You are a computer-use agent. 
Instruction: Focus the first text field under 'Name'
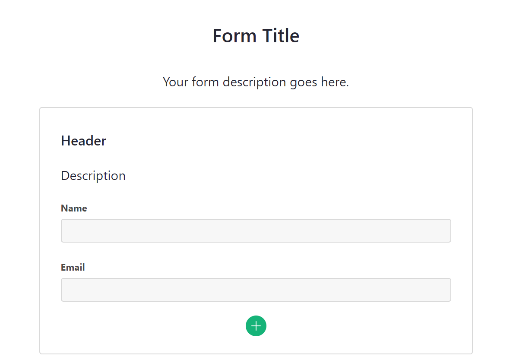pos(256,230)
